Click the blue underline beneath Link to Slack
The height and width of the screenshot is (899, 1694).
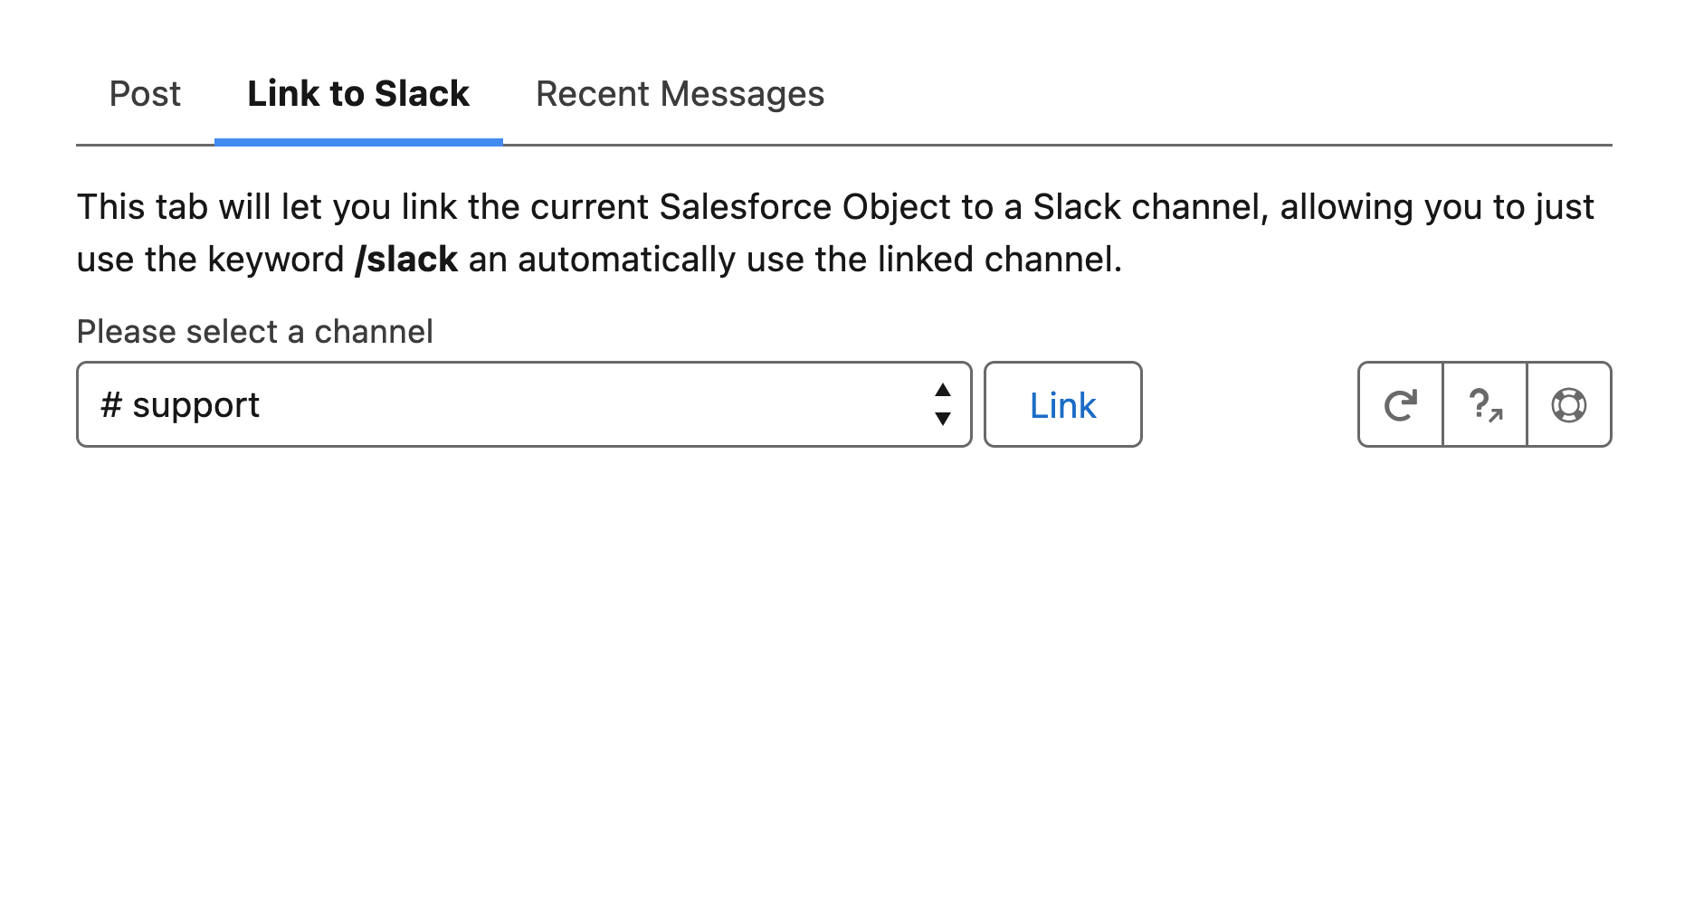click(358, 142)
